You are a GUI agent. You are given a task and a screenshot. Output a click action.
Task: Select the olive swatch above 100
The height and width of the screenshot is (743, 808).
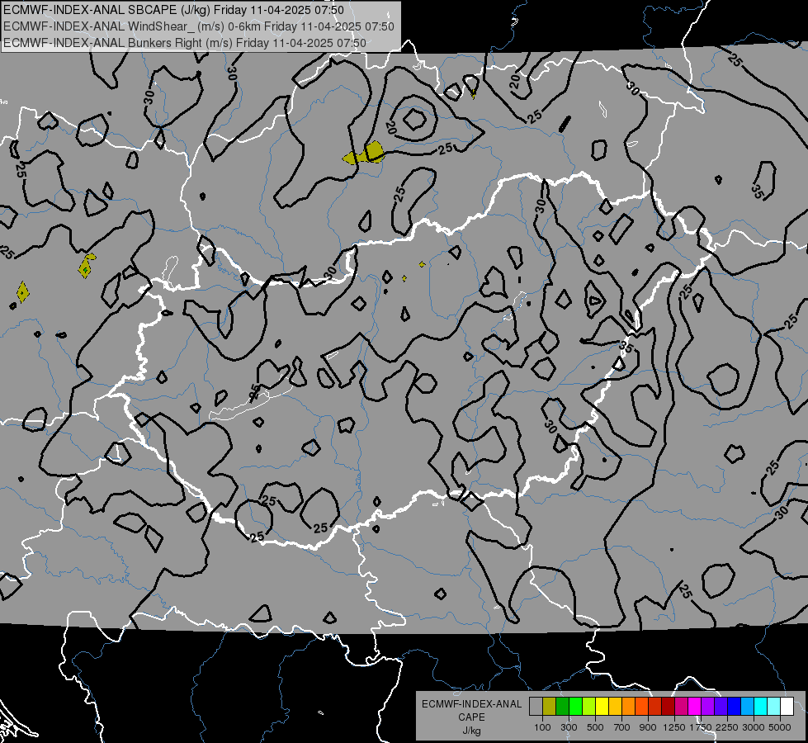click(550, 707)
